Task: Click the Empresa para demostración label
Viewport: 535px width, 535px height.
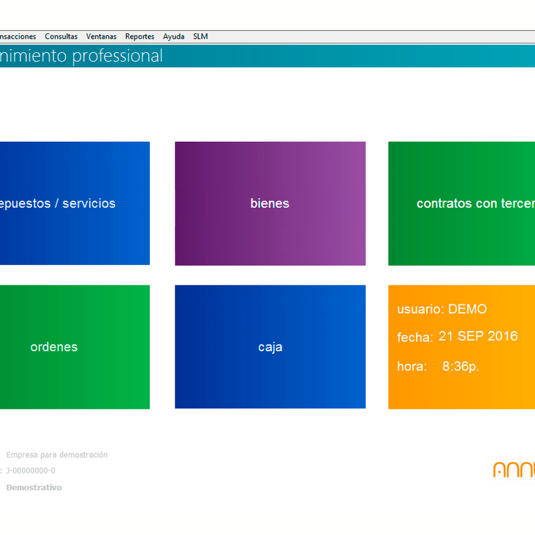Action: click(x=57, y=455)
